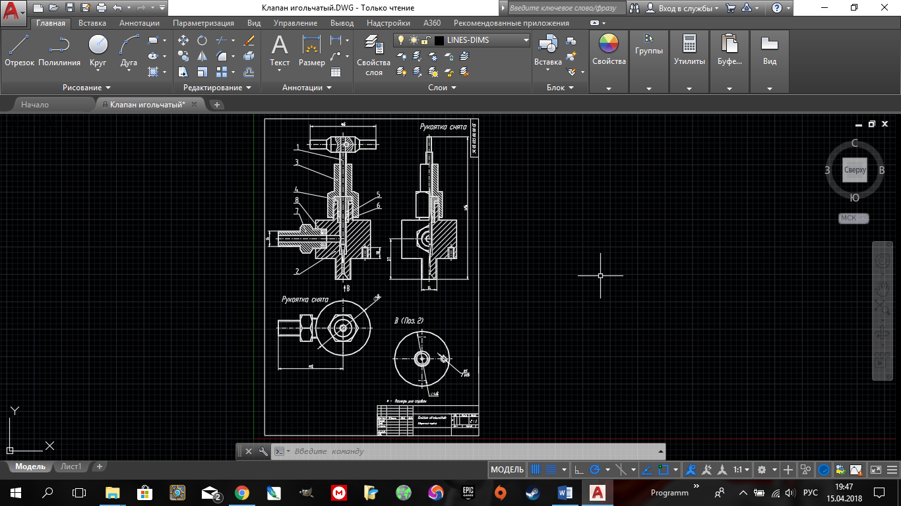Viewport: 901px width, 506px height.
Task: Activate the Move tool in Редактирование panel
Action: [183, 40]
